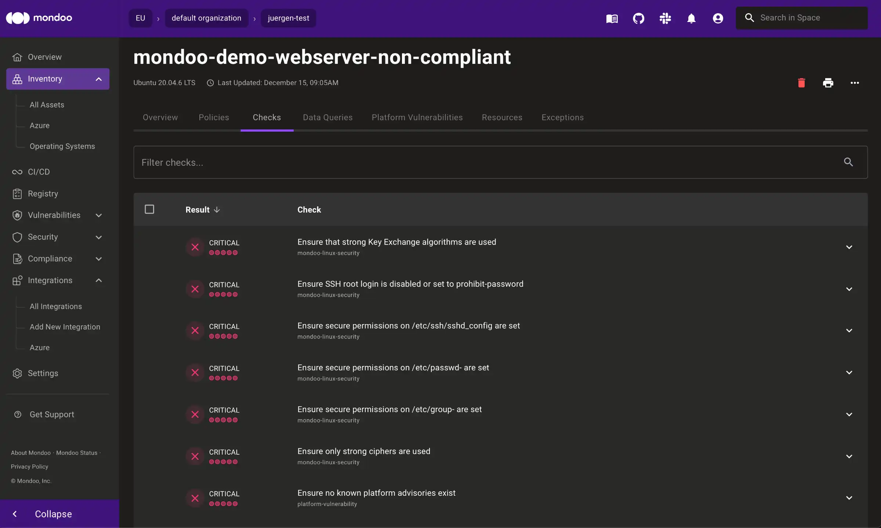Collapse the sidebar navigation
Image resolution: width=881 pixels, height=528 pixels.
[53, 514]
